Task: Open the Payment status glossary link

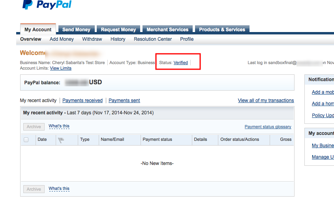Action: (x=268, y=127)
